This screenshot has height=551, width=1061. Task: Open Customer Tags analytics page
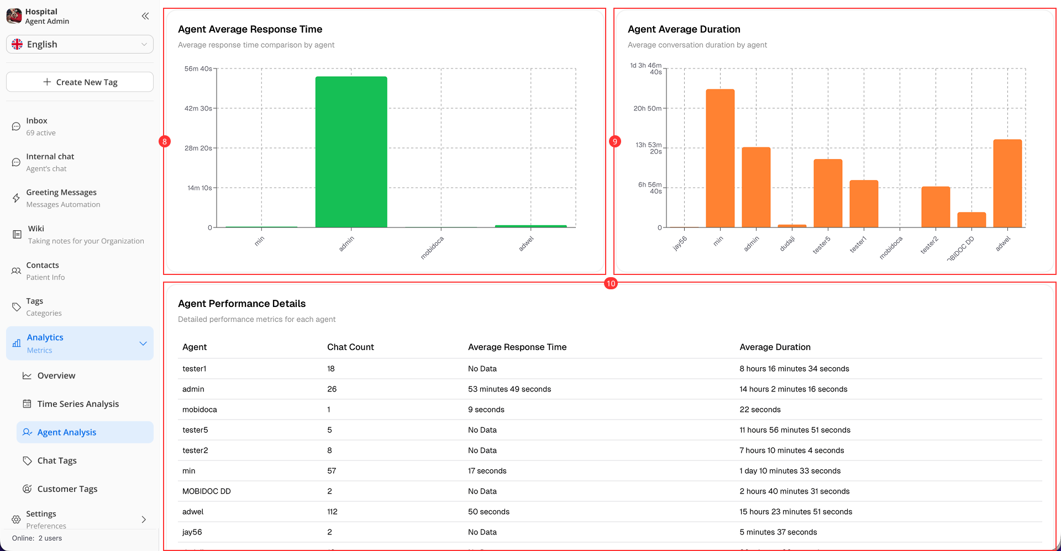pyautogui.click(x=67, y=489)
